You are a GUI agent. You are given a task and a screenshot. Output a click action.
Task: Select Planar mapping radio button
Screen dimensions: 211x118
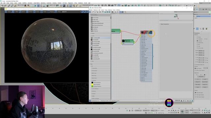pos(197,37)
